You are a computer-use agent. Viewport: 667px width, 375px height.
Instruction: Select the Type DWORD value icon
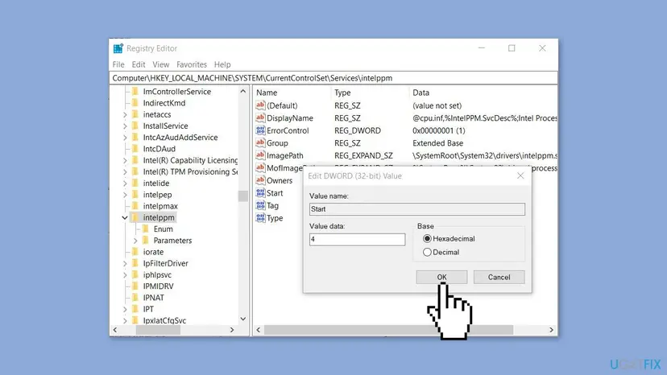coord(260,218)
